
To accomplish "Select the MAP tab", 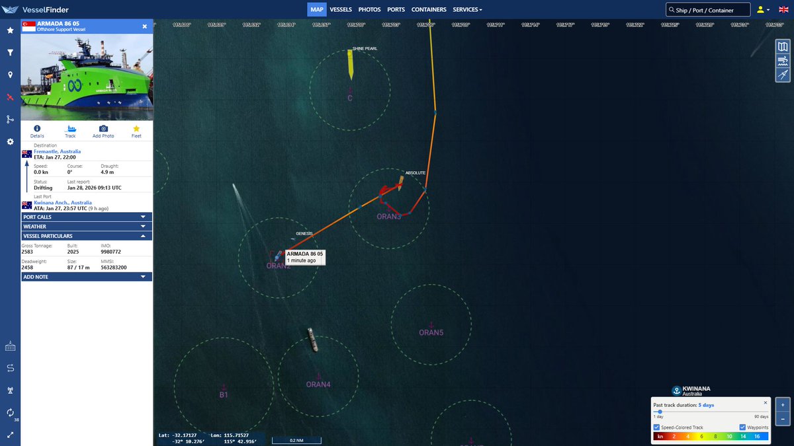I will tap(317, 10).
